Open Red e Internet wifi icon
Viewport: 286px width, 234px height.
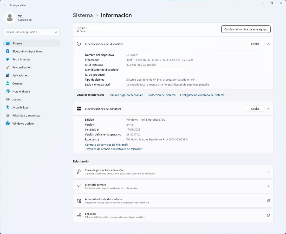click(8, 60)
